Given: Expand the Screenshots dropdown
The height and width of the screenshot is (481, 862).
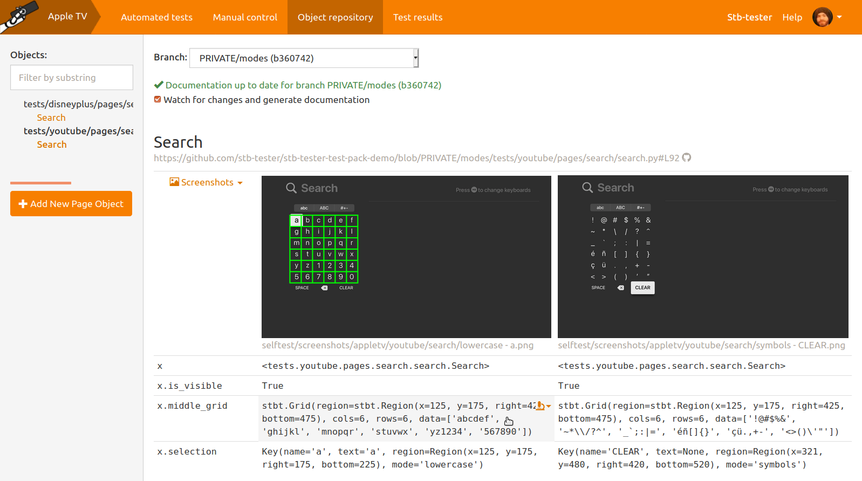Looking at the screenshot, I should 207,182.
